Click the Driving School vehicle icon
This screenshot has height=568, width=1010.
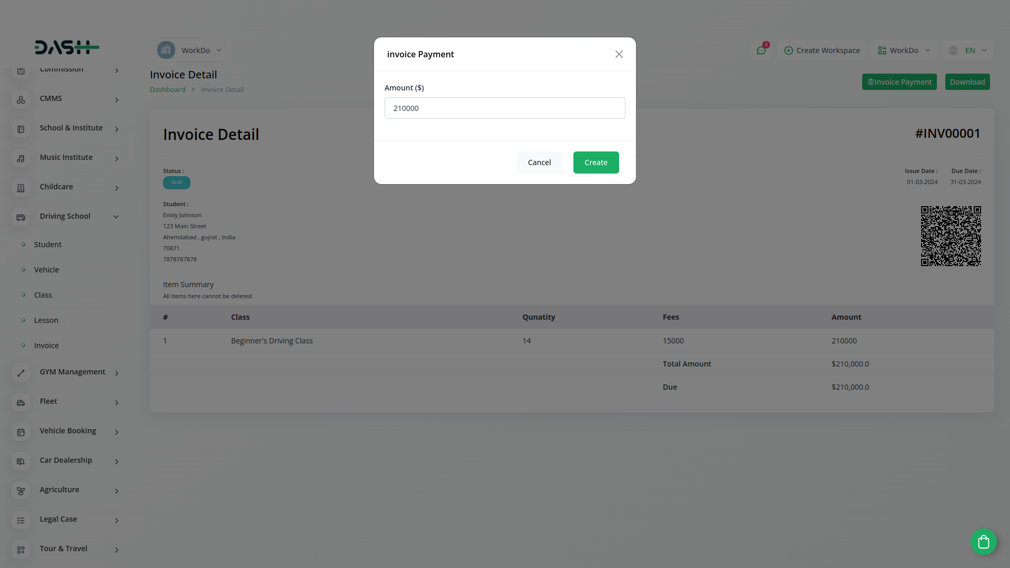(21, 217)
